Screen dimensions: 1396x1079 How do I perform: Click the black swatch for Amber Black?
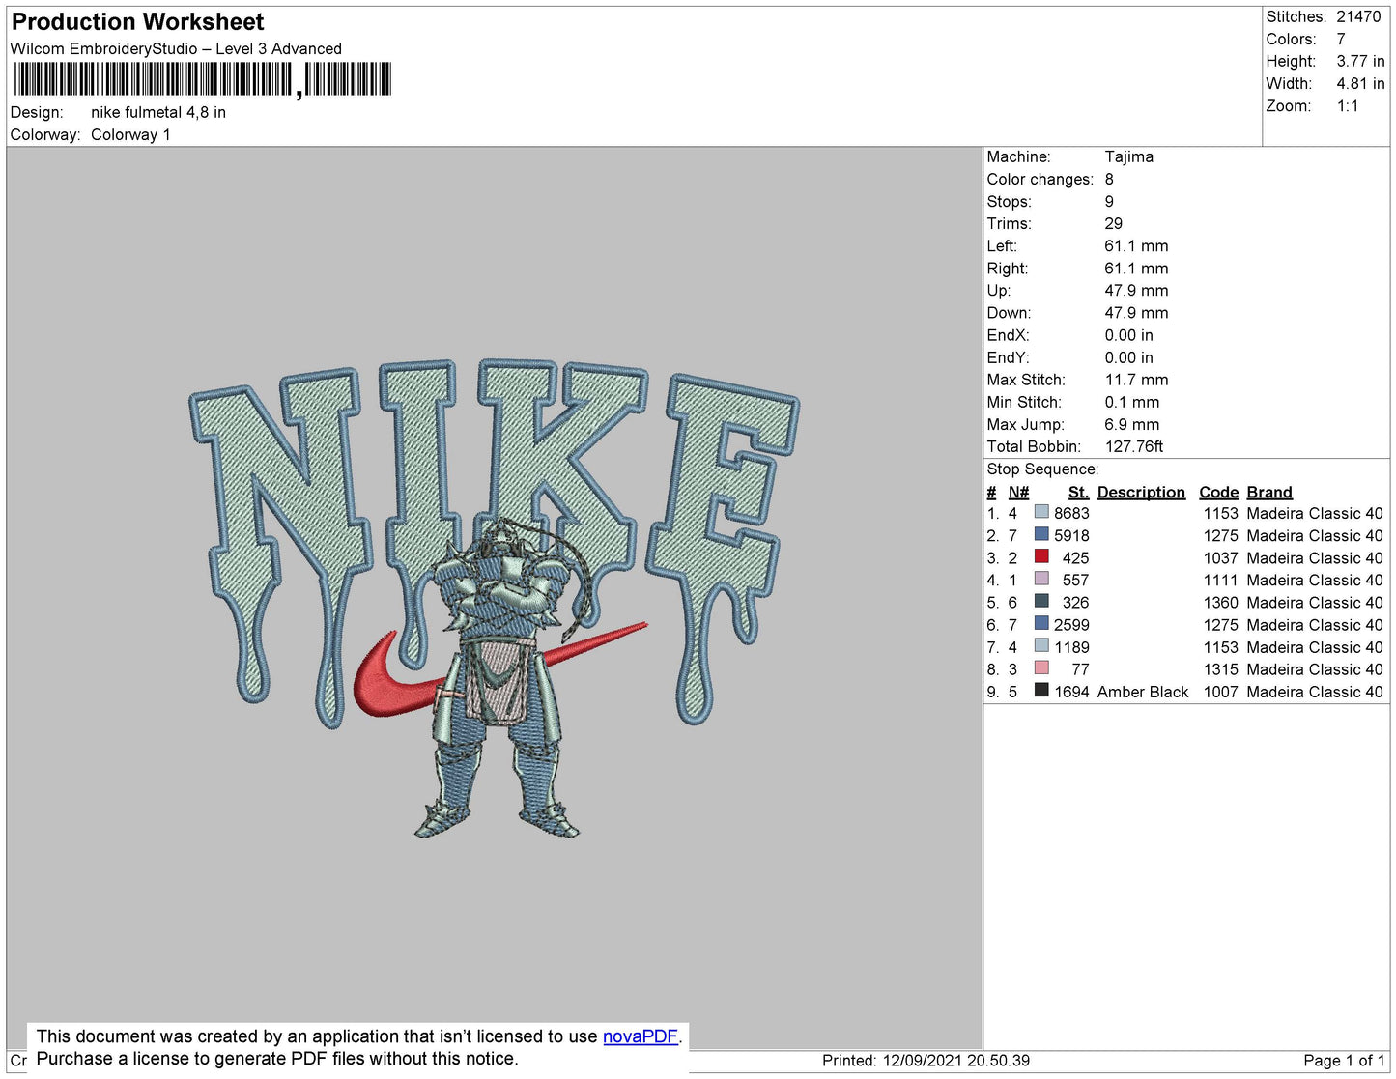[x=1041, y=690]
